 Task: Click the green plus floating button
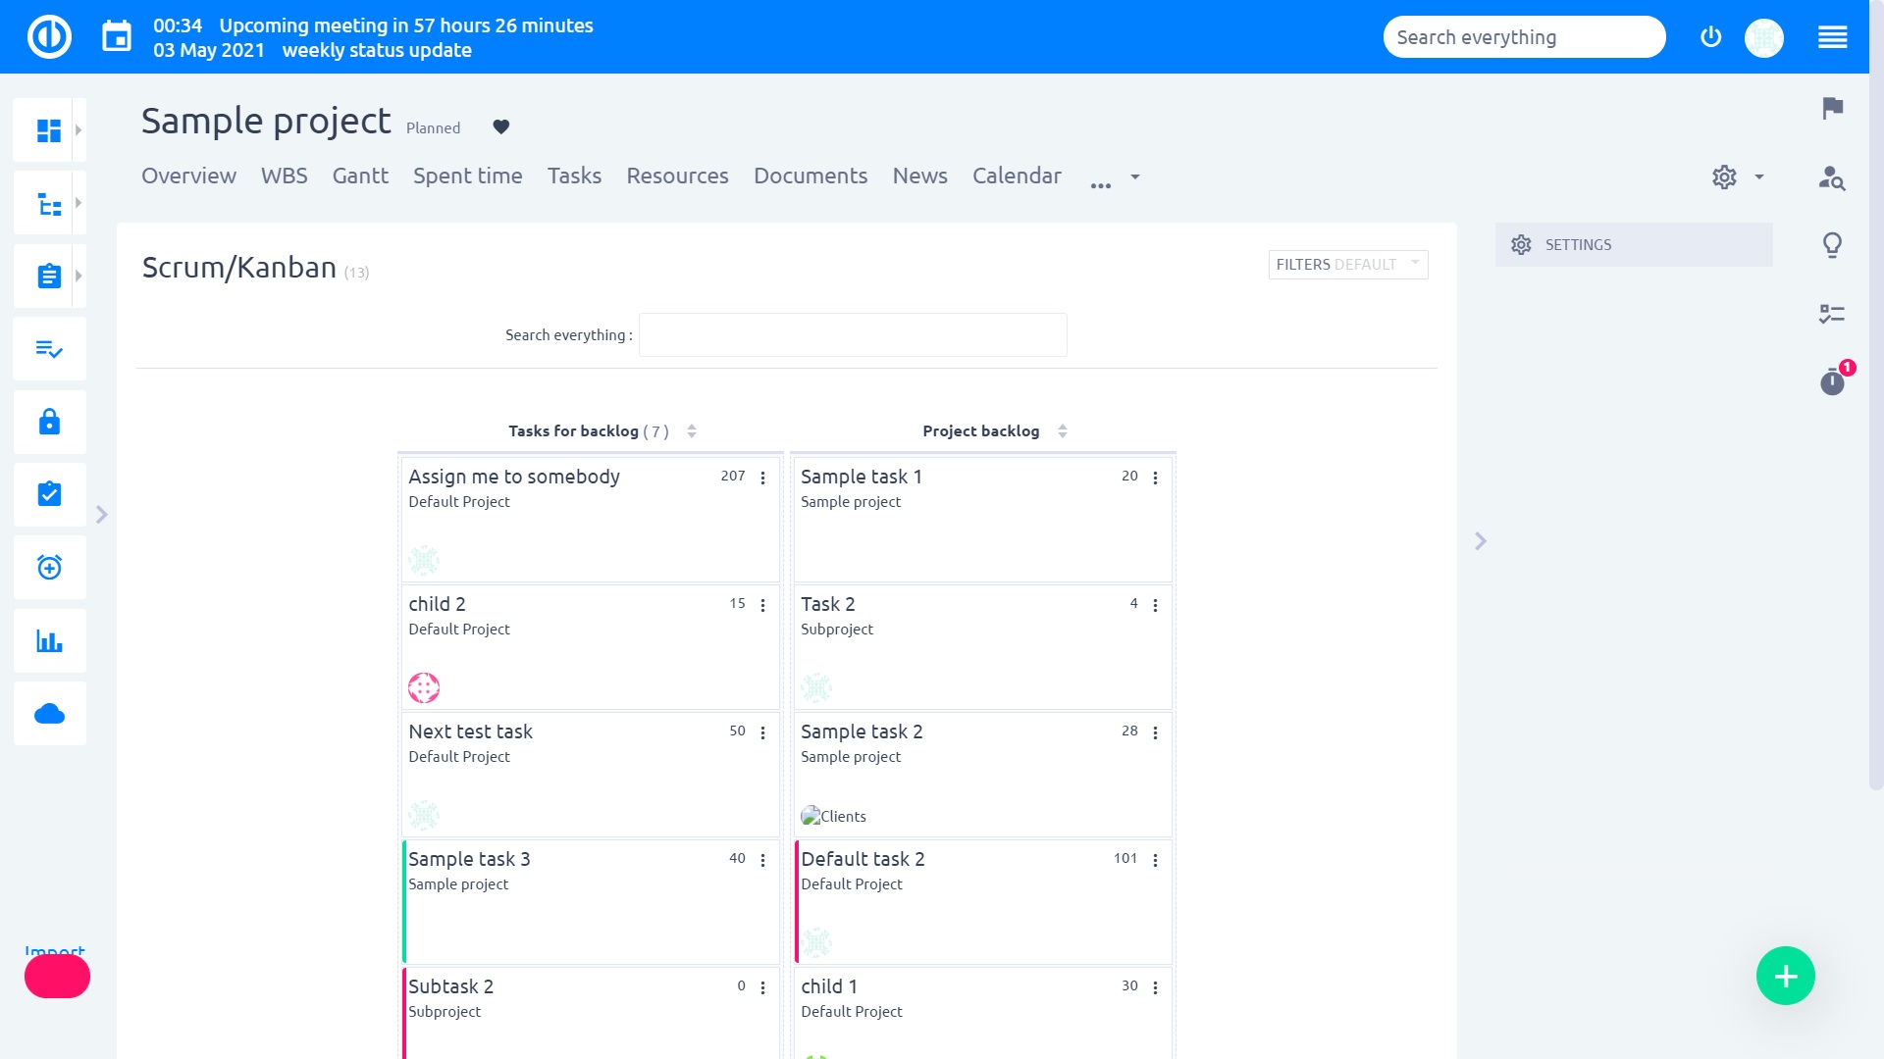[x=1785, y=976]
